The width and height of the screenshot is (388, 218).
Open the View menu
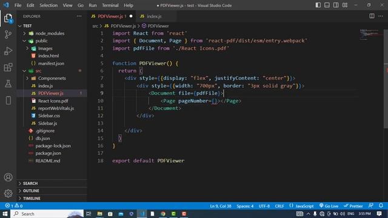(67, 5)
